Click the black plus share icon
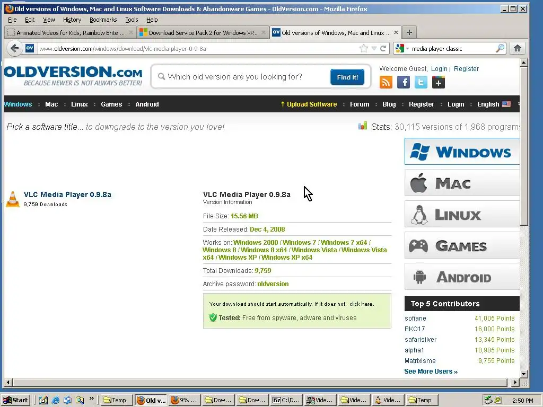 click(x=439, y=82)
